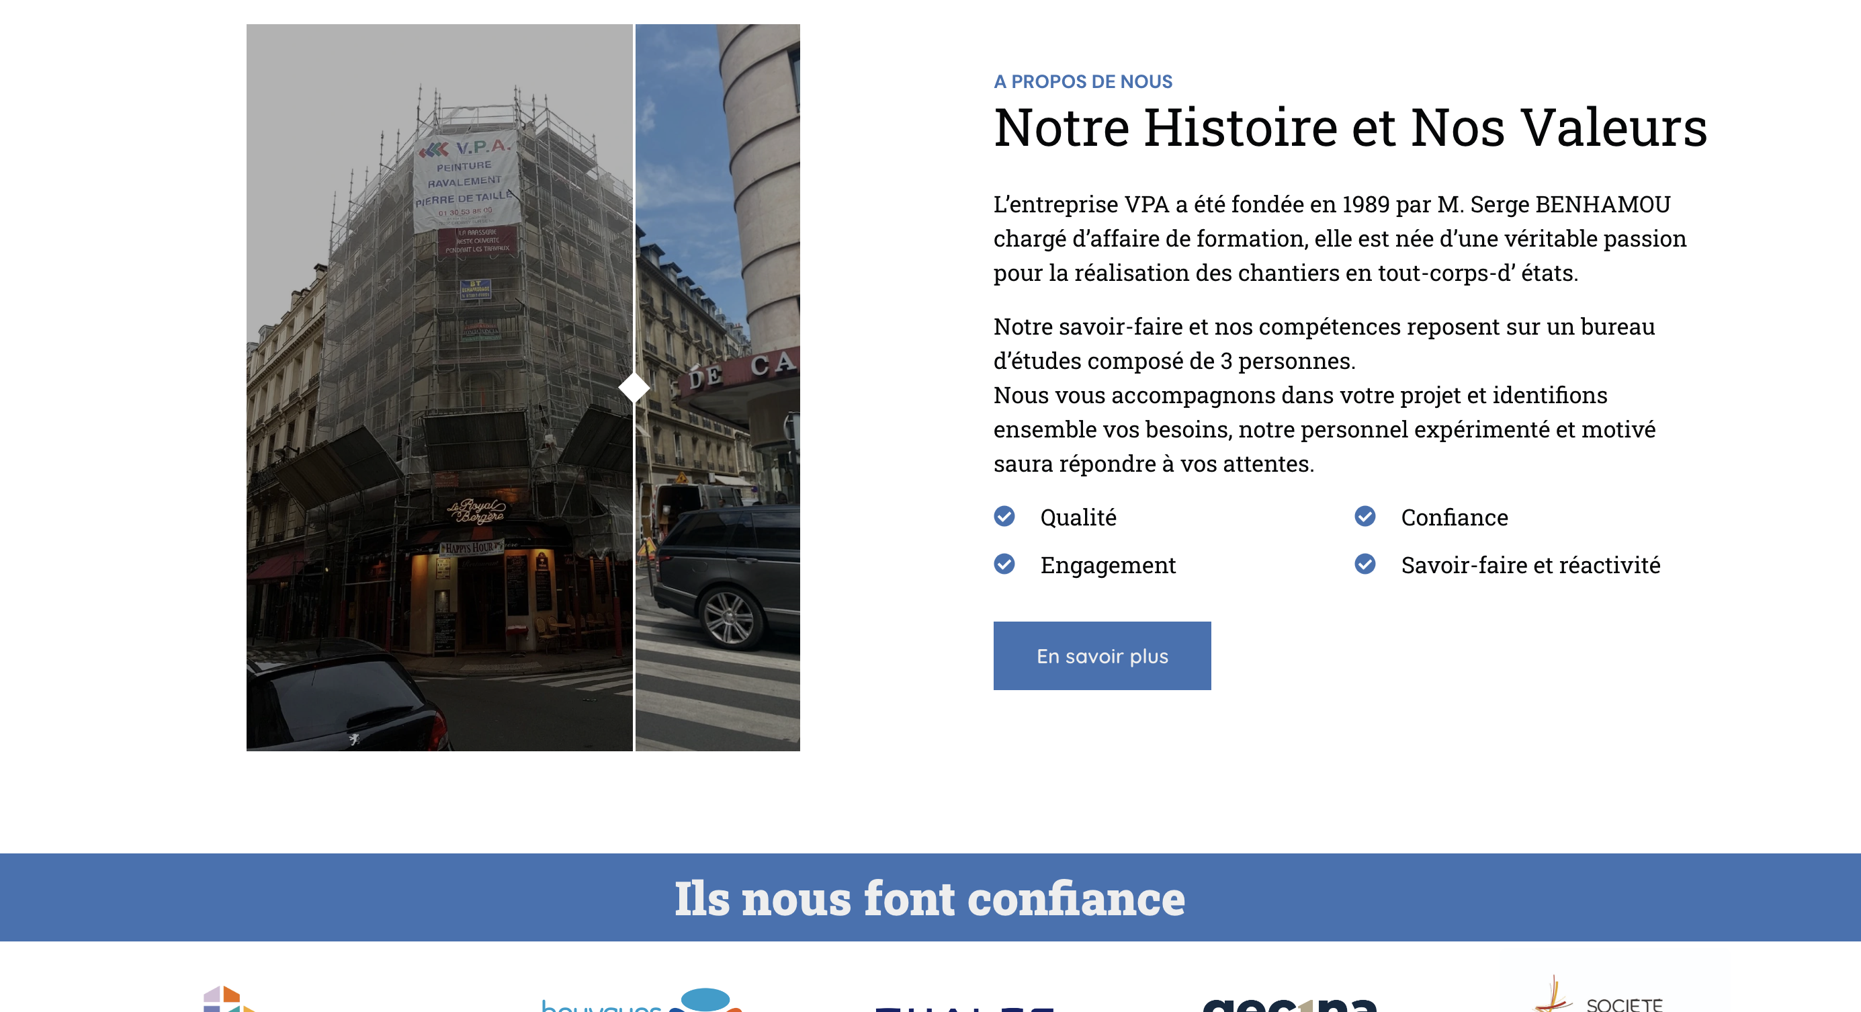Click the Confiance checkmark icon
This screenshot has height=1012, width=1861.
1365,517
